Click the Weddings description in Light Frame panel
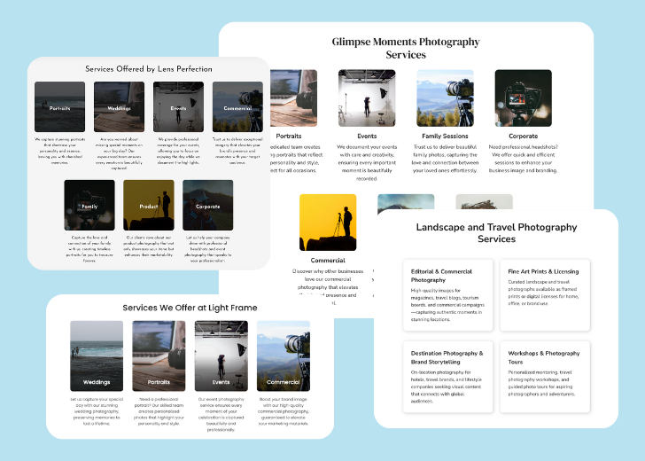Screen dimensions: 645x461 coord(97,411)
